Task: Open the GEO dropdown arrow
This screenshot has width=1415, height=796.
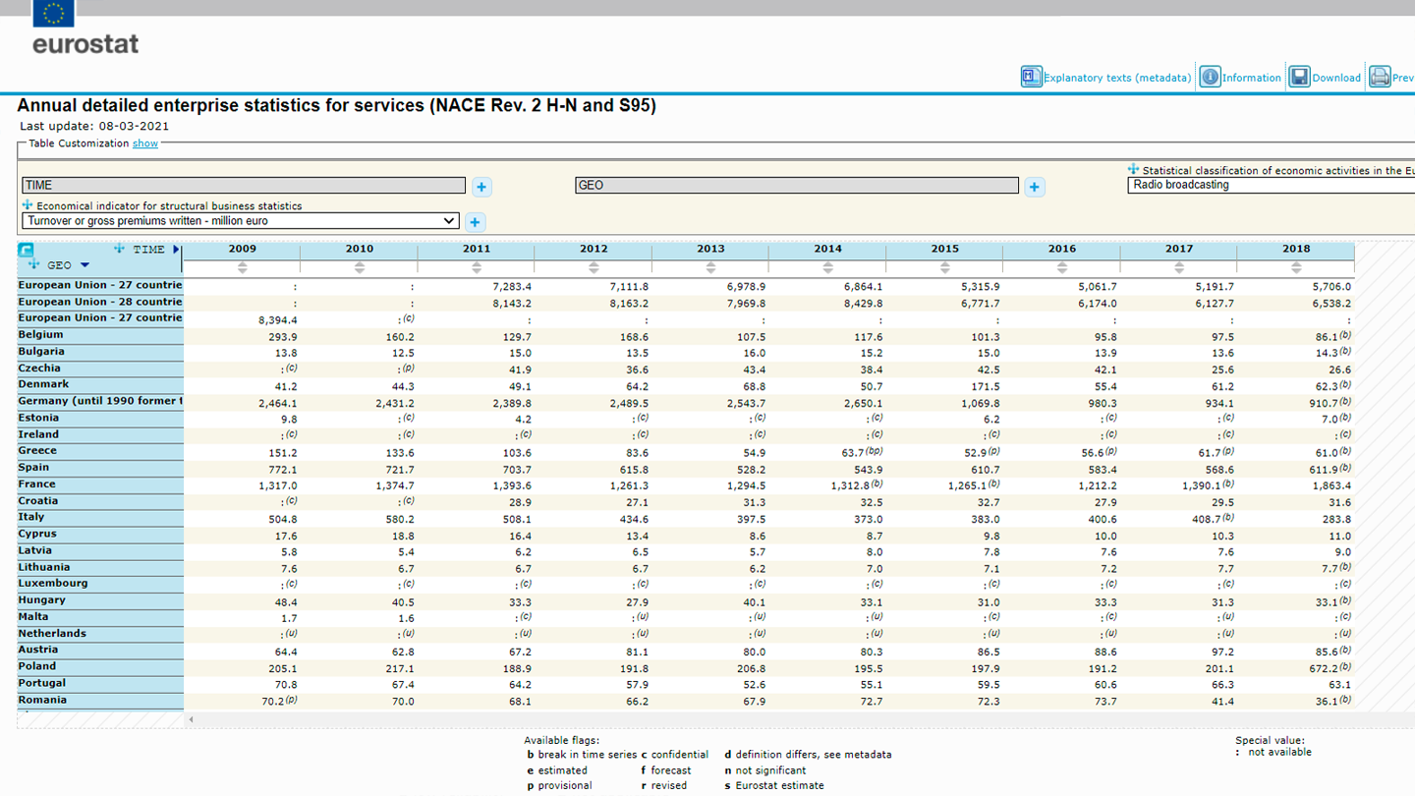Action: pyautogui.click(x=84, y=264)
